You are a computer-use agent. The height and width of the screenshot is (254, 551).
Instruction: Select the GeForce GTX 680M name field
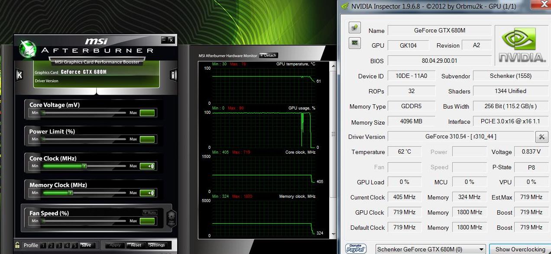440,30
